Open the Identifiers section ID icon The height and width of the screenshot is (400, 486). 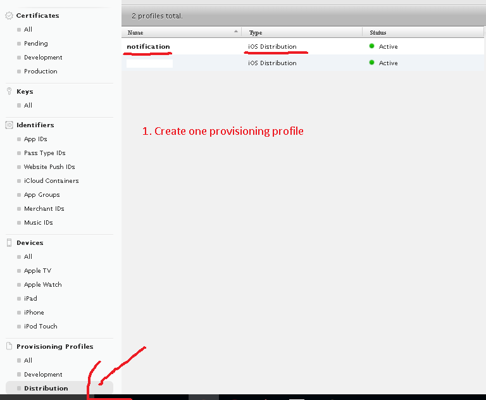[9, 125]
